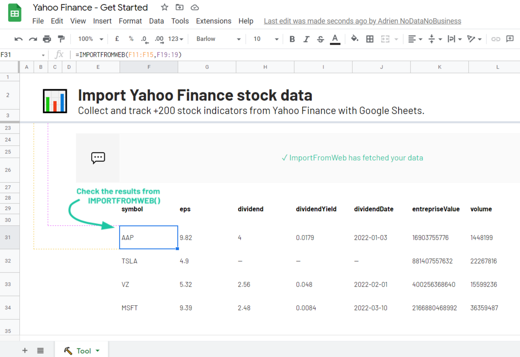
Task: Open the Insert menu
Action: point(103,21)
